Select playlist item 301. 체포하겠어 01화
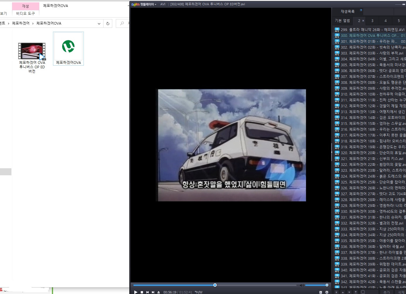 click(x=370, y=41)
